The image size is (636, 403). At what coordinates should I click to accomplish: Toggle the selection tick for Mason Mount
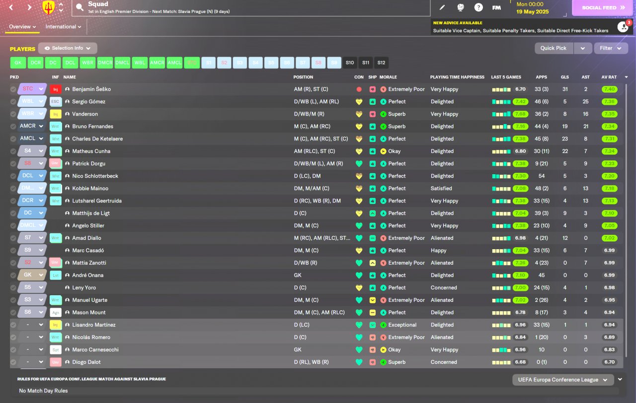(13, 313)
